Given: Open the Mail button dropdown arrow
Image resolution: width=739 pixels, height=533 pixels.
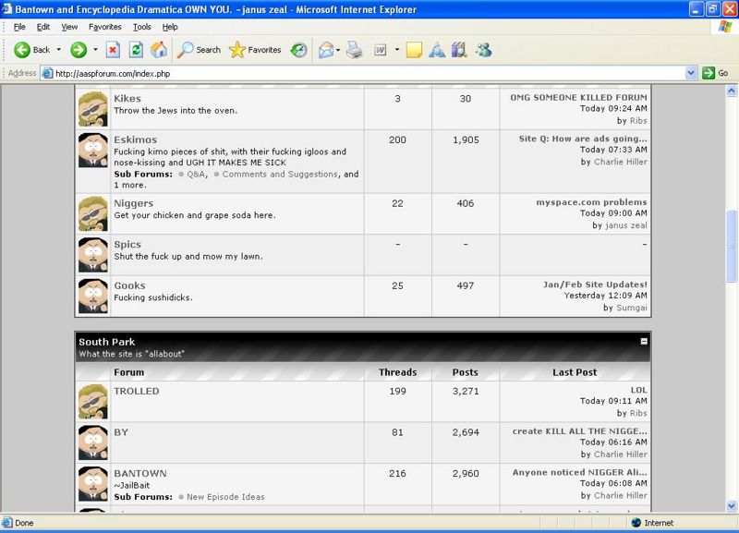Looking at the screenshot, I should 339,50.
